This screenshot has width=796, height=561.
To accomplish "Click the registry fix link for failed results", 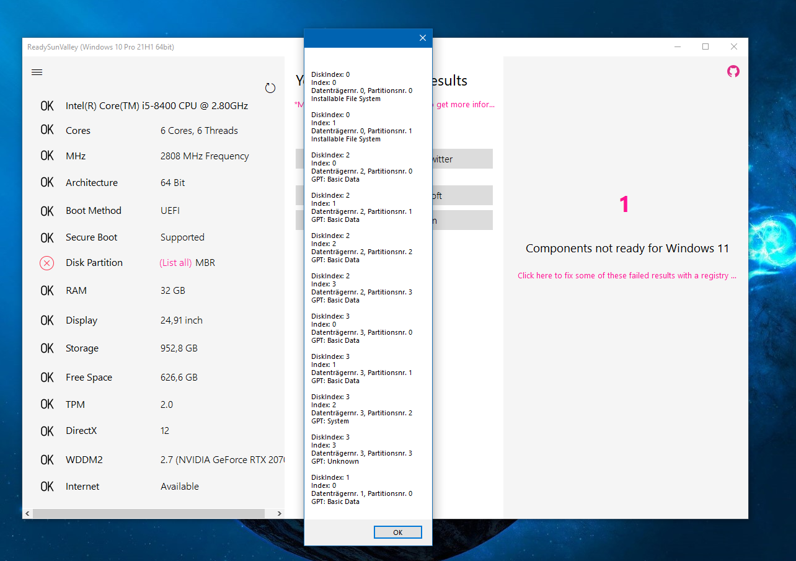I will [627, 275].
